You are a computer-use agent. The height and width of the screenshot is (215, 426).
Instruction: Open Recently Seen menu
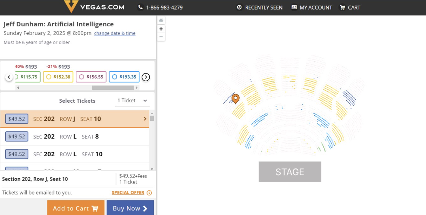[260, 8]
